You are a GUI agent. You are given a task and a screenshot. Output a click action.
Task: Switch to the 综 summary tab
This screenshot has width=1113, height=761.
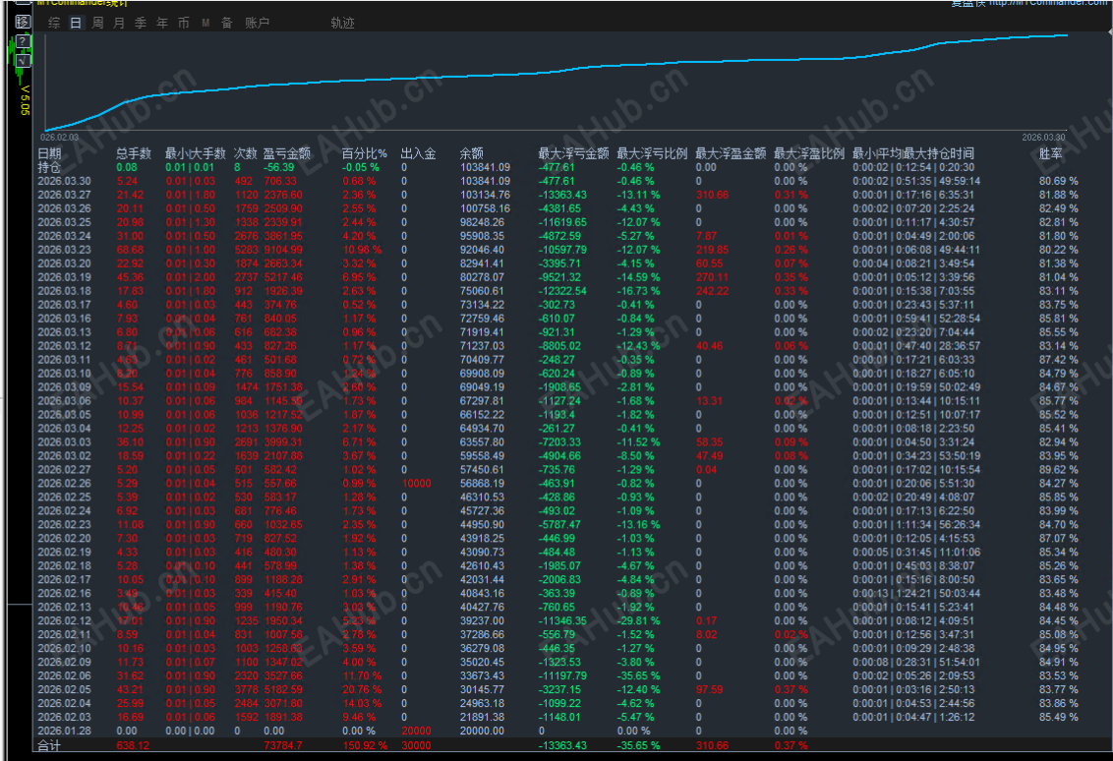(x=54, y=23)
